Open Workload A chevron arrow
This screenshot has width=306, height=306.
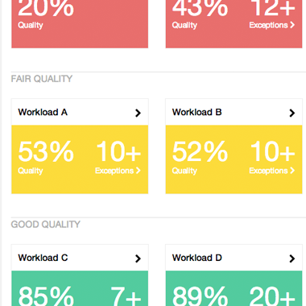click(x=138, y=113)
